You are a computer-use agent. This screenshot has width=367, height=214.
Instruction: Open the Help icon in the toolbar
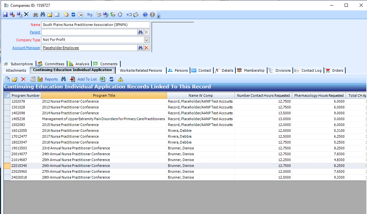pos(145,15)
